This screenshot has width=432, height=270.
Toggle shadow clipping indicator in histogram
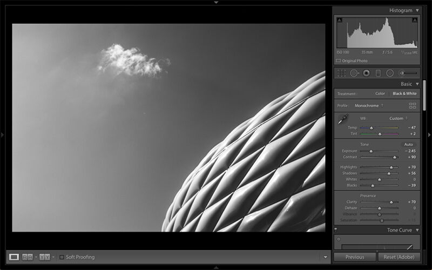(340, 20)
